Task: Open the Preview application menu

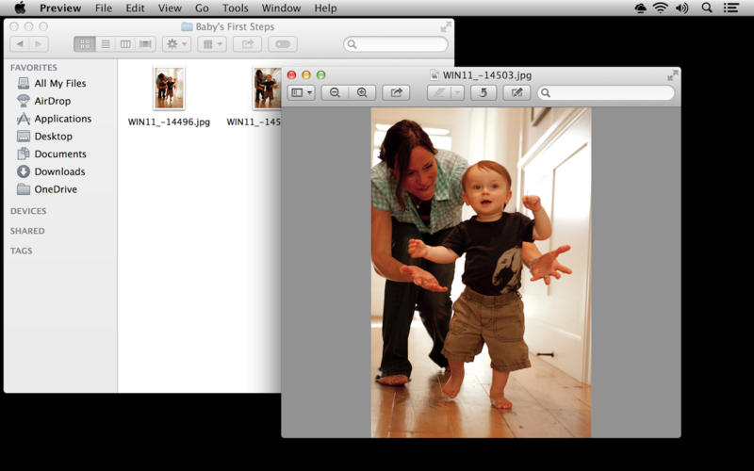Action: click(60, 8)
